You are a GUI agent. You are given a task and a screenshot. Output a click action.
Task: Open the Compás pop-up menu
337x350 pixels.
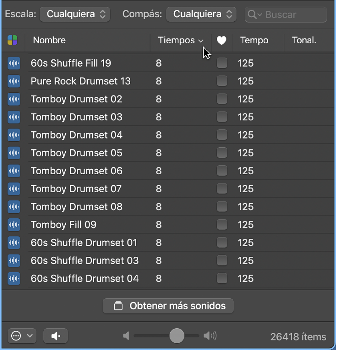coord(201,14)
